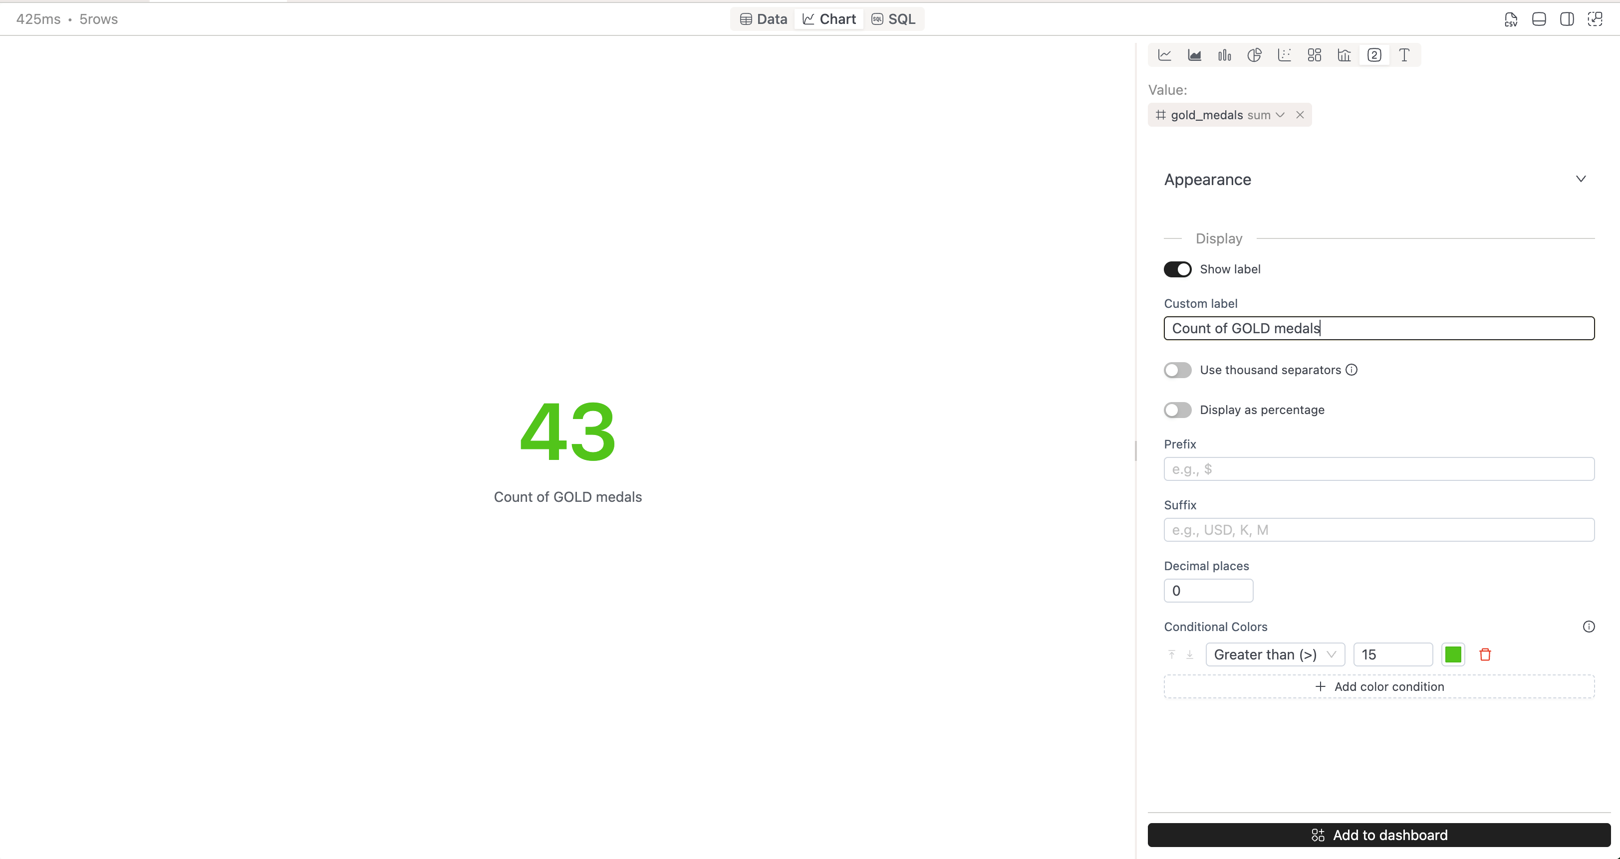
Task: Switch to the Data tab
Action: [x=764, y=19]
